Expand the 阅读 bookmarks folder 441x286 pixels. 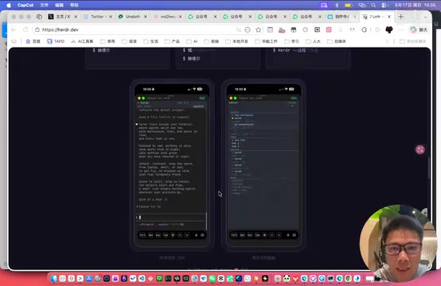[129, 41]
